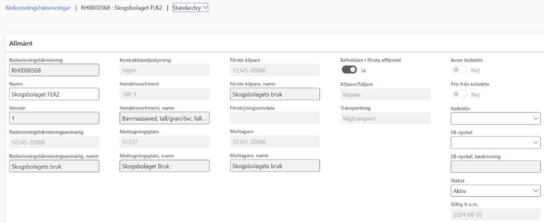Screen dimensions: 544x223
Task: Expand the EB-nyckel dropdown
Action: point(495,142)
